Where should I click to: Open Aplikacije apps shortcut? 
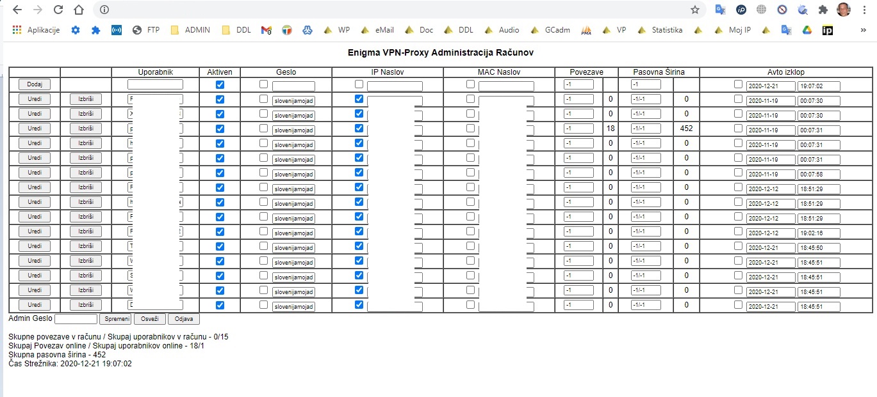tap(36, 30)
